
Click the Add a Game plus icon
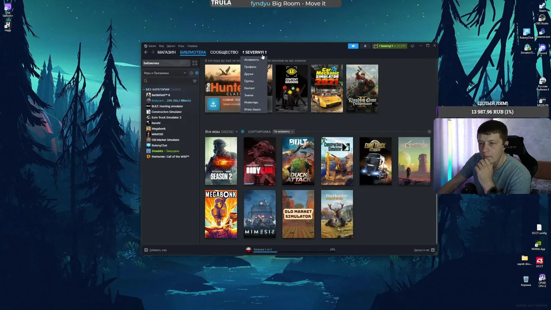click(146, 250)
